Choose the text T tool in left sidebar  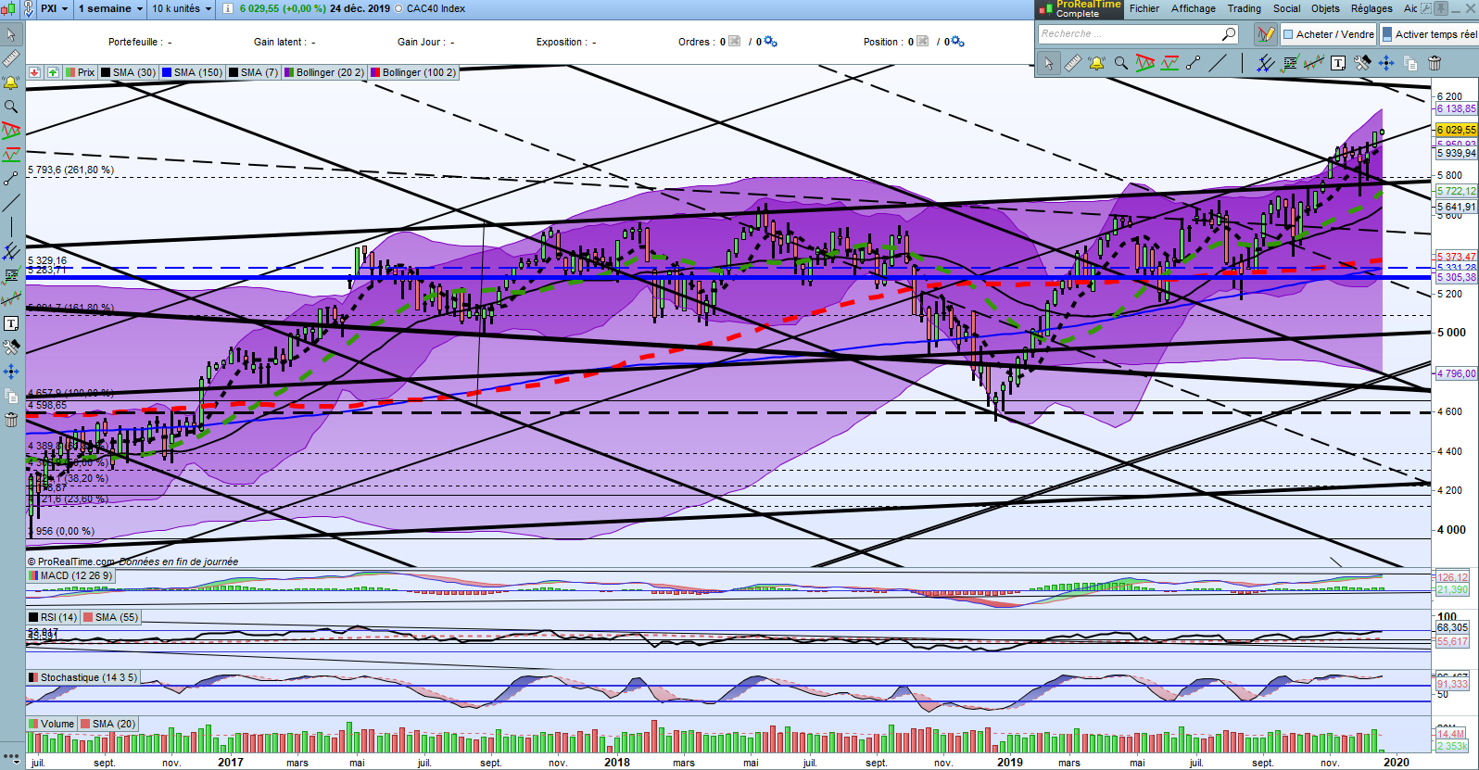tap(11, 323)
